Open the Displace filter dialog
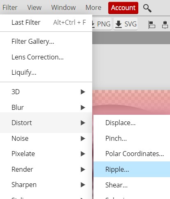Viewport: 170px width, 199px height. click(x=132, y=123)
